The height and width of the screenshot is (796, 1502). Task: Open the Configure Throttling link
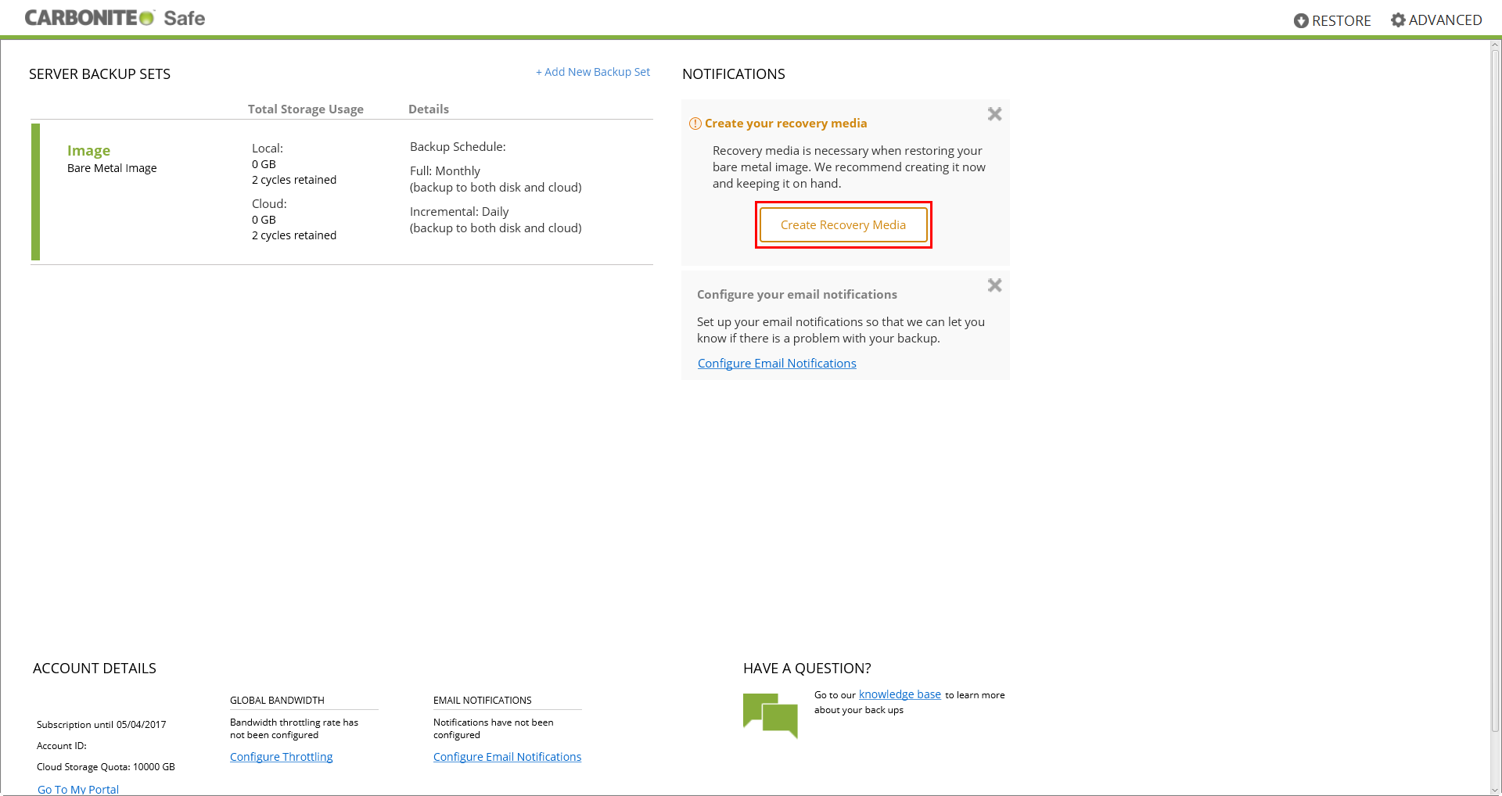click(281, 757)
